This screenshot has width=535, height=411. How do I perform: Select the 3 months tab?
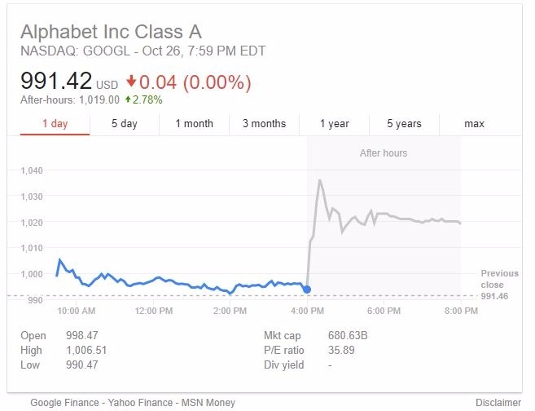[264, 123]
